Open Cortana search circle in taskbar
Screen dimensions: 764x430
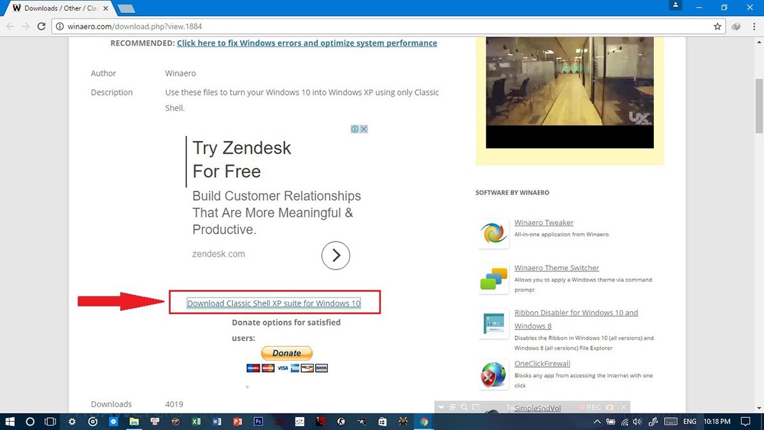point(30,421)
